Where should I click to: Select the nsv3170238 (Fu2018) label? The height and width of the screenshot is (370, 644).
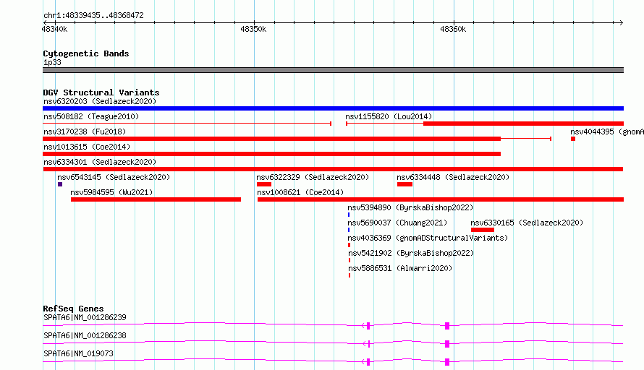[85, 132]
